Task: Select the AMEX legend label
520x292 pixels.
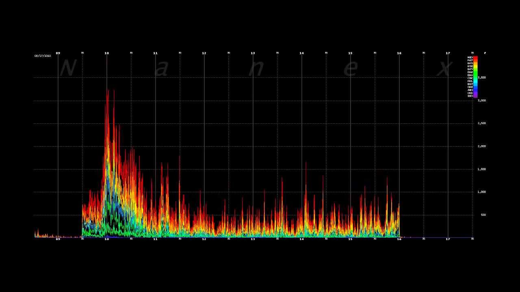Action: (470, 90)
